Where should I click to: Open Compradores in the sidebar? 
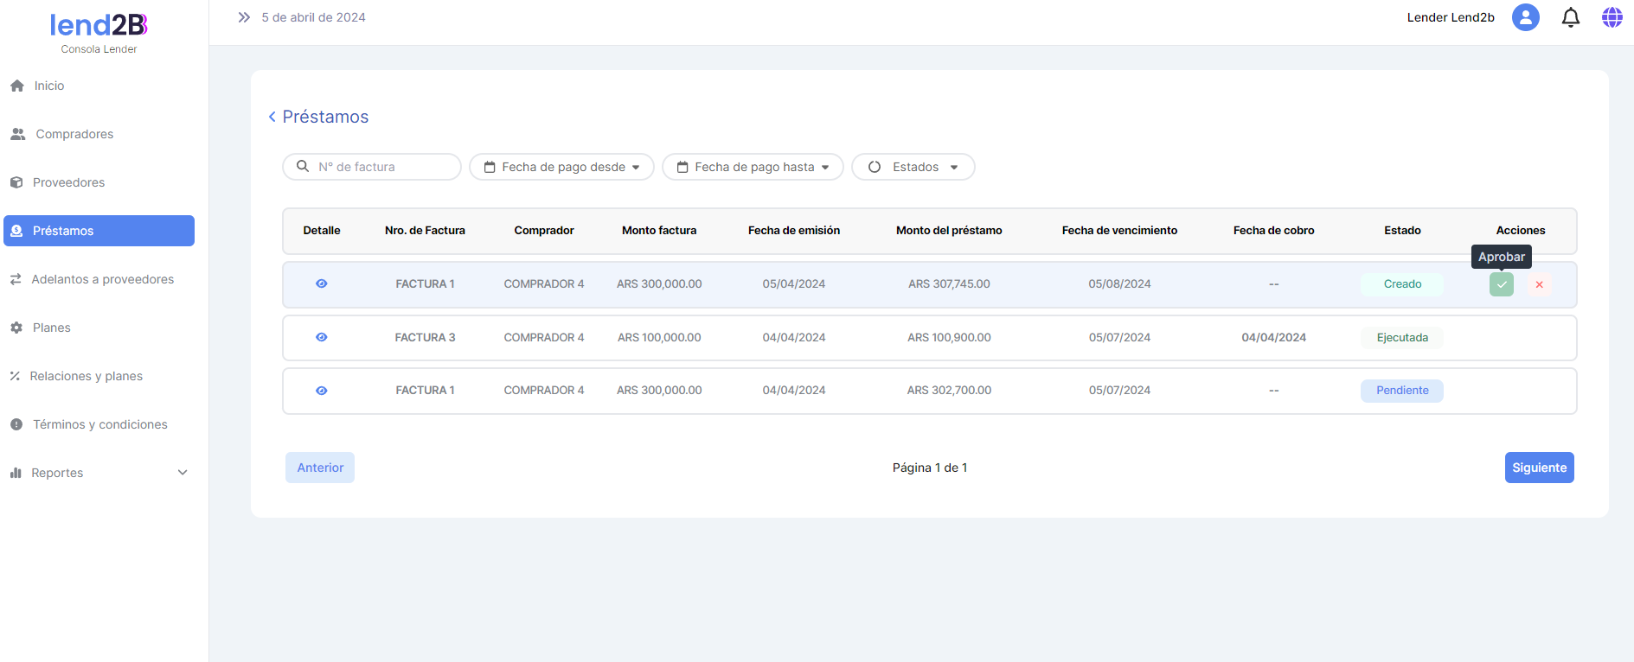(x=74, y=134)
